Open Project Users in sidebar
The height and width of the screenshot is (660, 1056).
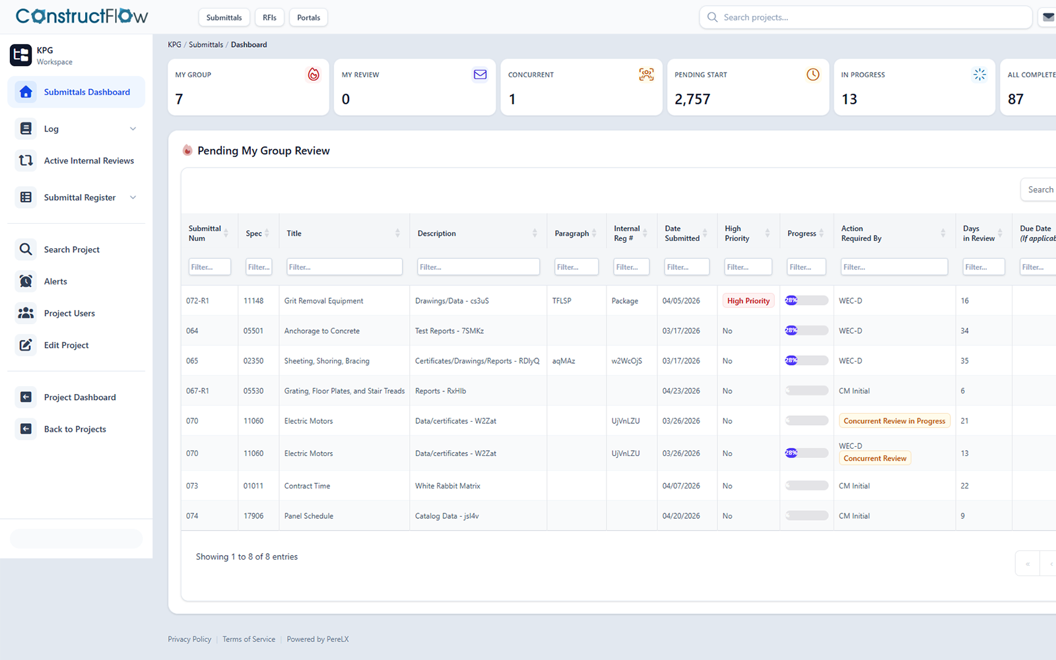click(77, 313)
